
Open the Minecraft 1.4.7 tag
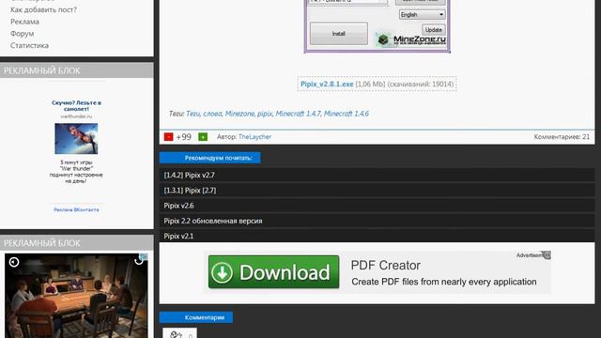pyautogui.click(x=298, y=114)
